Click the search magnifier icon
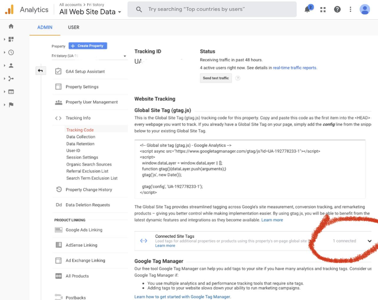378x300 pixels. point(139,9)
